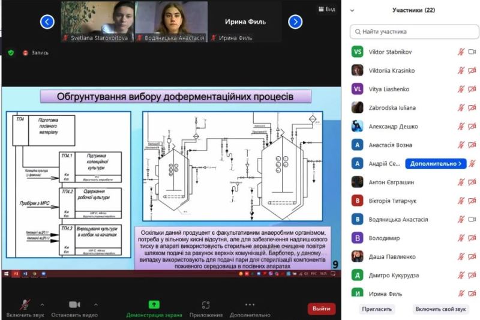Click notification icon in shared taskbar tray
The height and width of the screenshot is (320, 480).
pos(333,273)
